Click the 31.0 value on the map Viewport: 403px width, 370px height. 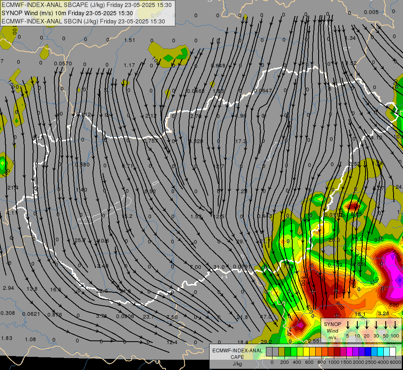coord(219,267)
